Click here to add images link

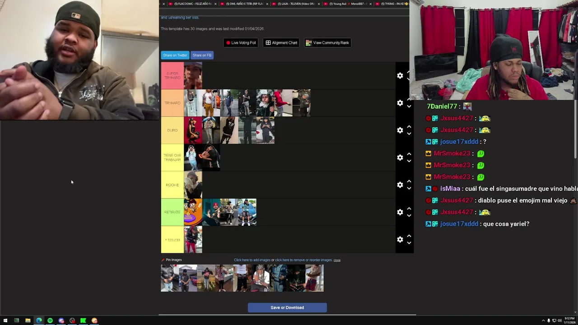(x=252, y=260)
